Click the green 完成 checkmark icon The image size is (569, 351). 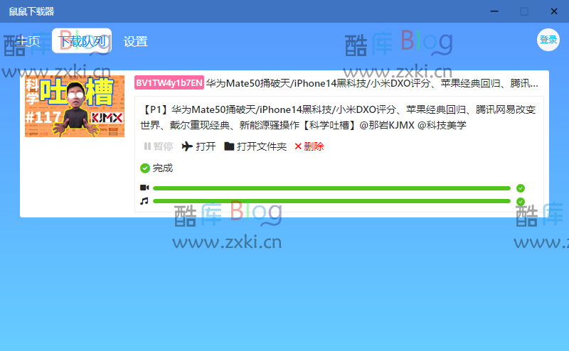pyautogui.click(x=145, y=168)
